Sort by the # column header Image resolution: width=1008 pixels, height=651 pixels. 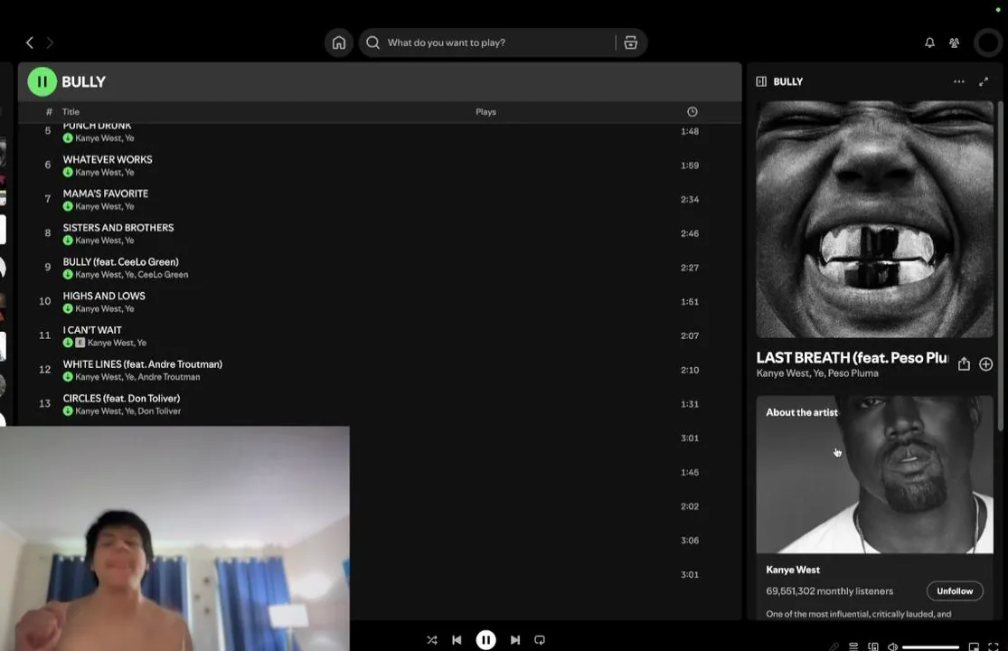pyautogui.click(x=49, y=112)
